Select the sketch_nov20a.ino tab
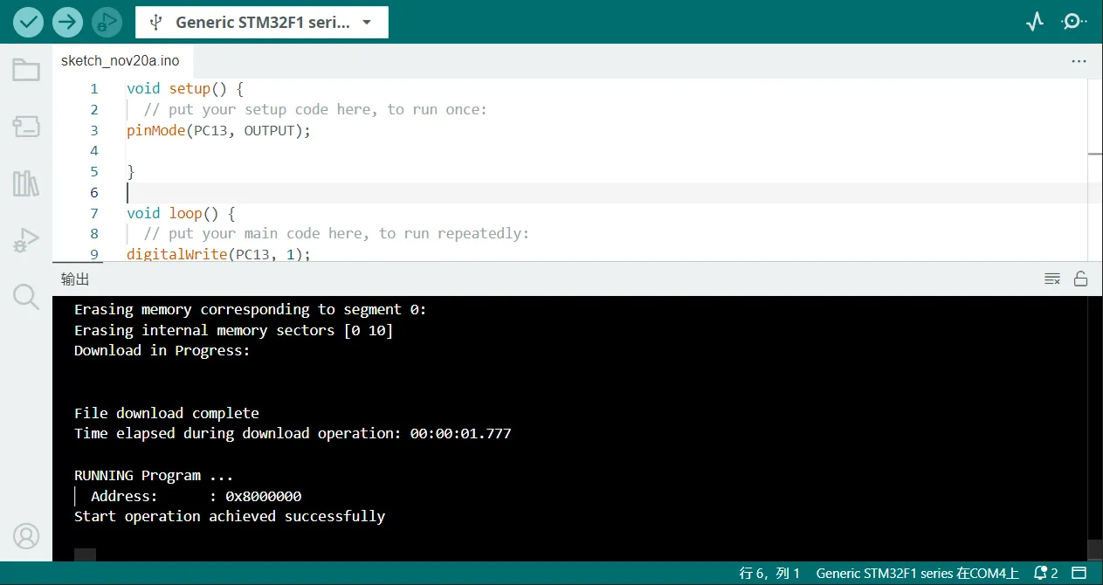 (121, 61)
